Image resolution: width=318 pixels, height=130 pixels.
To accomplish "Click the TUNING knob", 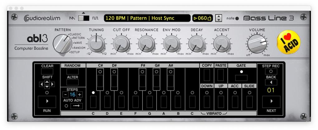I will [x=96, y=44].
